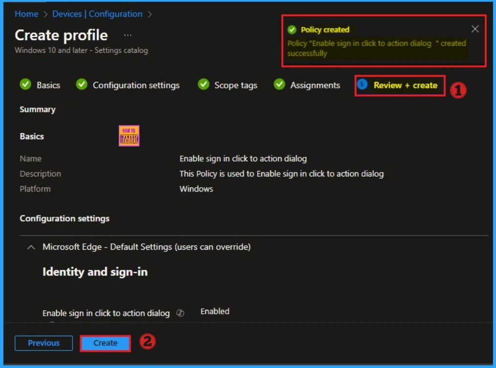
Task: Click the description 'This Policy is used to Enable...'
Action: (x=282, y=173)
